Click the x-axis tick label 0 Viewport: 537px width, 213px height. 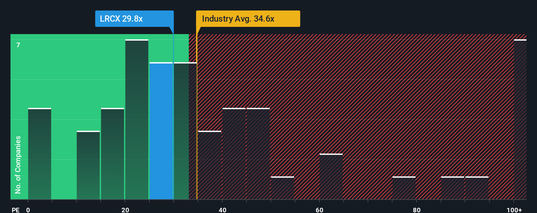click(x=28, y=210)
